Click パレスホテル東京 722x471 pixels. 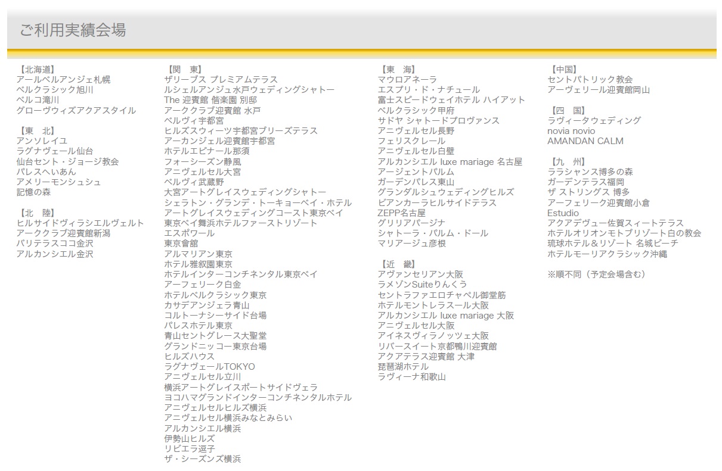[199, 325]
